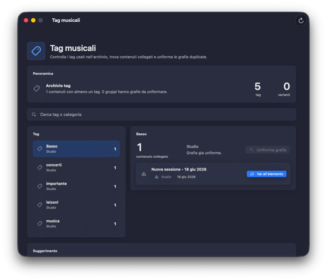Click the 1 contenuto collegato count

coord(152,150)
